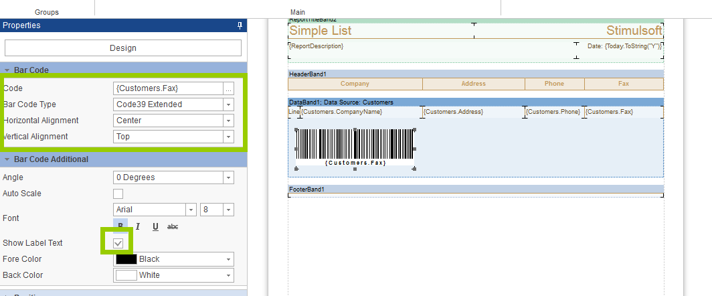Click the Main ribbon group label
712x296 pixels.
[298, 12]
